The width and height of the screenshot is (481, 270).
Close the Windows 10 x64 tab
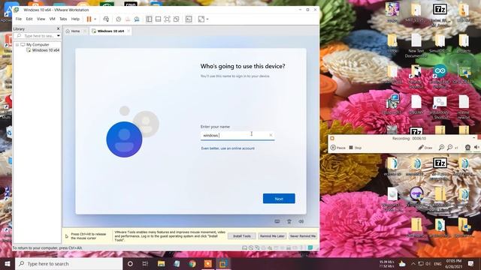[x=129, y=31]
